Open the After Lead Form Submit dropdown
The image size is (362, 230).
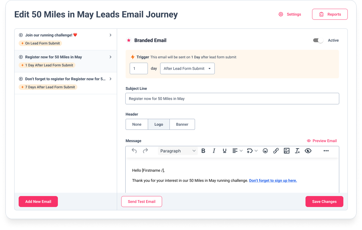click(x=187, y=68)
